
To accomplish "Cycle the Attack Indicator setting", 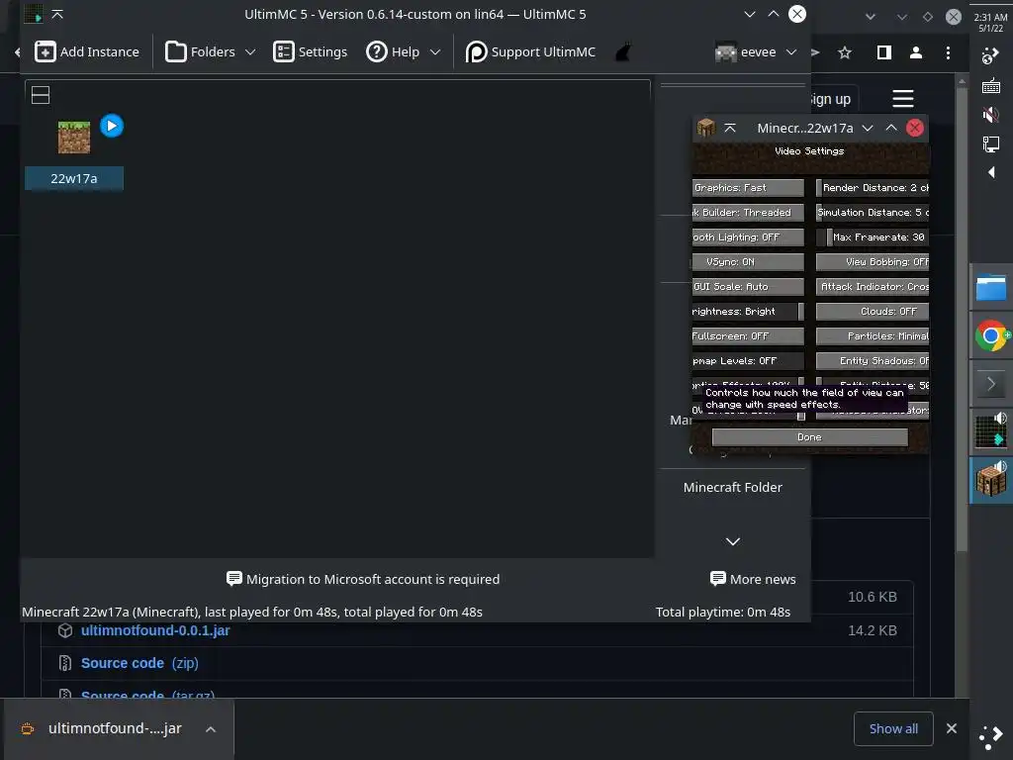I will (873, 286).
